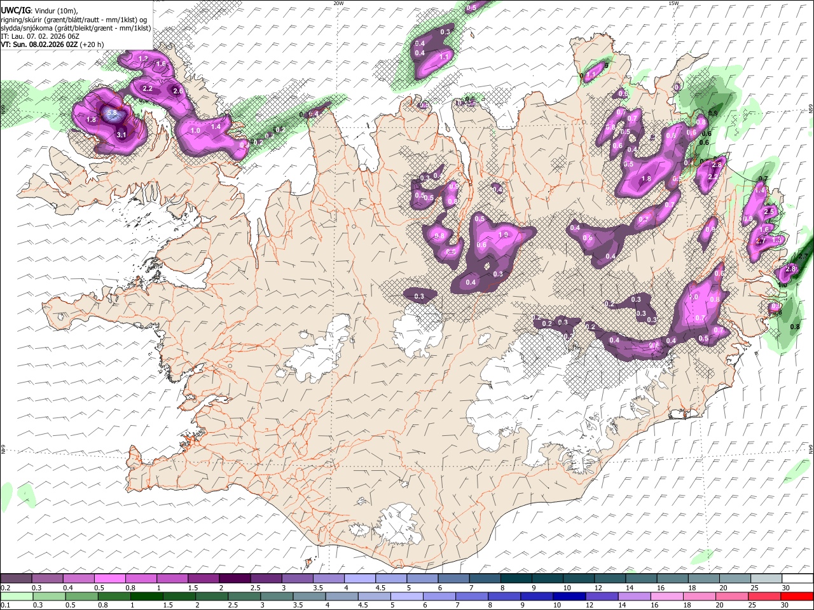814x610 pixels.
Task: Click the '0.2' label on the upper legend scale
Action: coord(5,588)
